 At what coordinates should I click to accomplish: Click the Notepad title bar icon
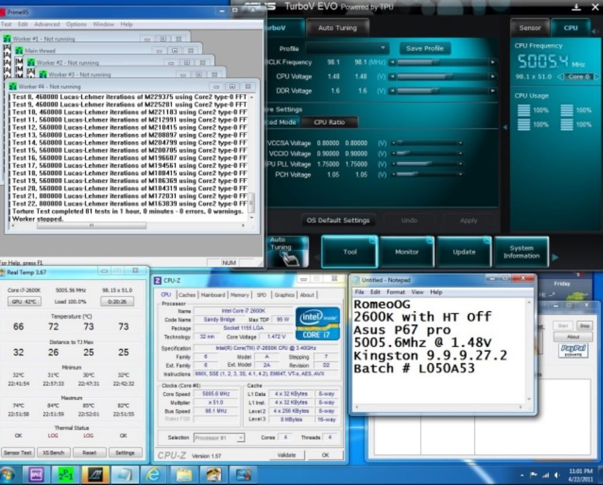tap(355, 280)
